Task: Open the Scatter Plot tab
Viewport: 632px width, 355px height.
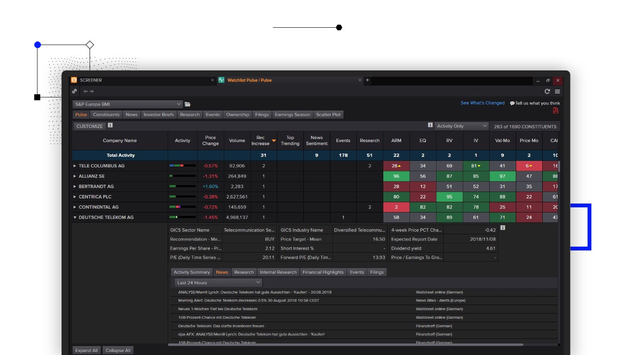Action: [x=328, y=114]
